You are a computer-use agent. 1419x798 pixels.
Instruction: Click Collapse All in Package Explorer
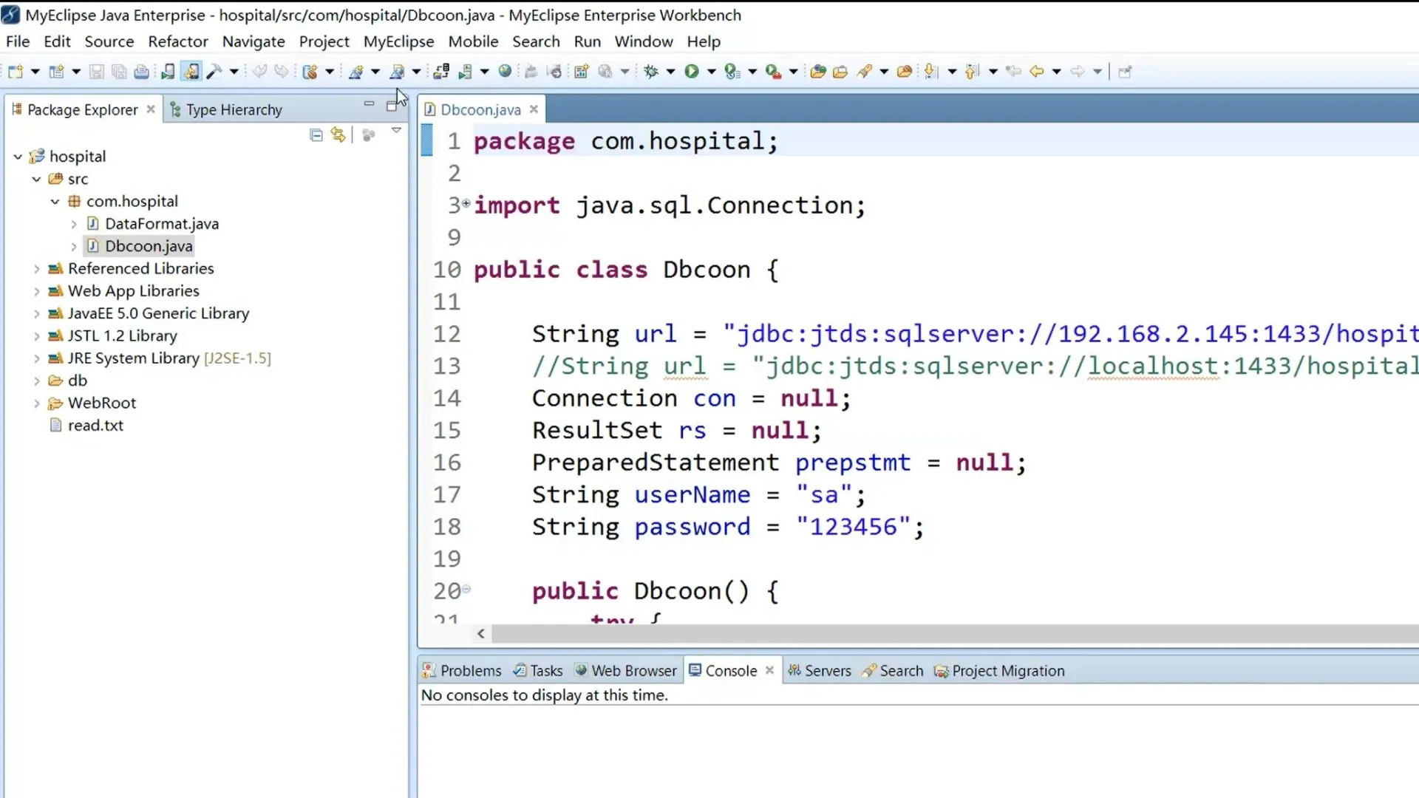pos(316,134)
